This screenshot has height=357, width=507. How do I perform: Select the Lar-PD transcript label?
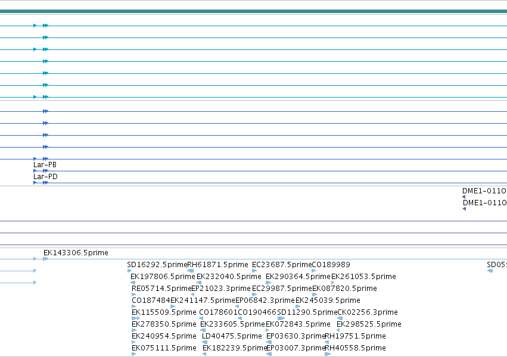point(45,177)
